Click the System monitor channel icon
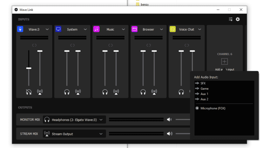 58,29
